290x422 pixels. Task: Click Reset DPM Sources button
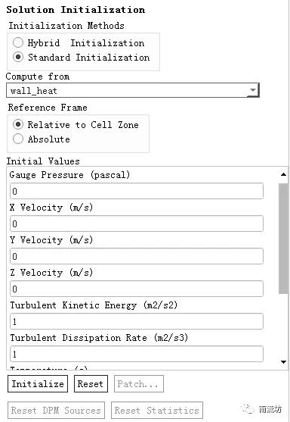[x=56, y=411]
